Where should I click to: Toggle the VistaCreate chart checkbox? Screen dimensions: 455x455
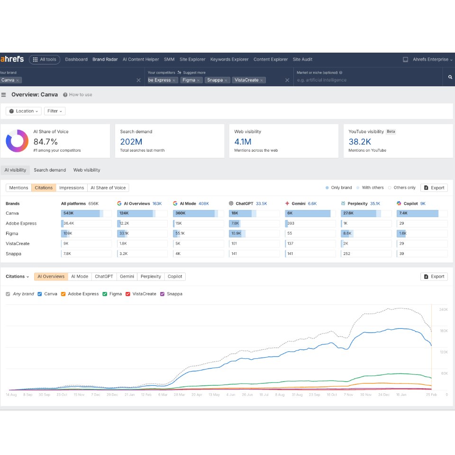coord(127,294)
